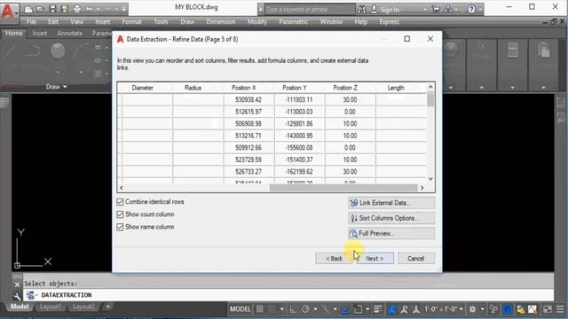The width and height of the screenshot is (568, 319).
Task: Click the binoculars search icon
Action: click(x=361, y=10)
